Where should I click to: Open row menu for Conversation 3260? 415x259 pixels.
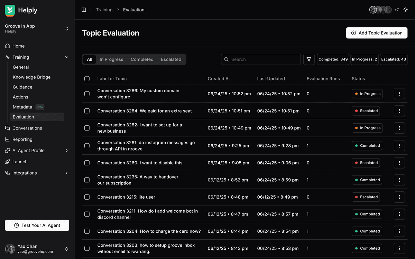pos(399,163)
